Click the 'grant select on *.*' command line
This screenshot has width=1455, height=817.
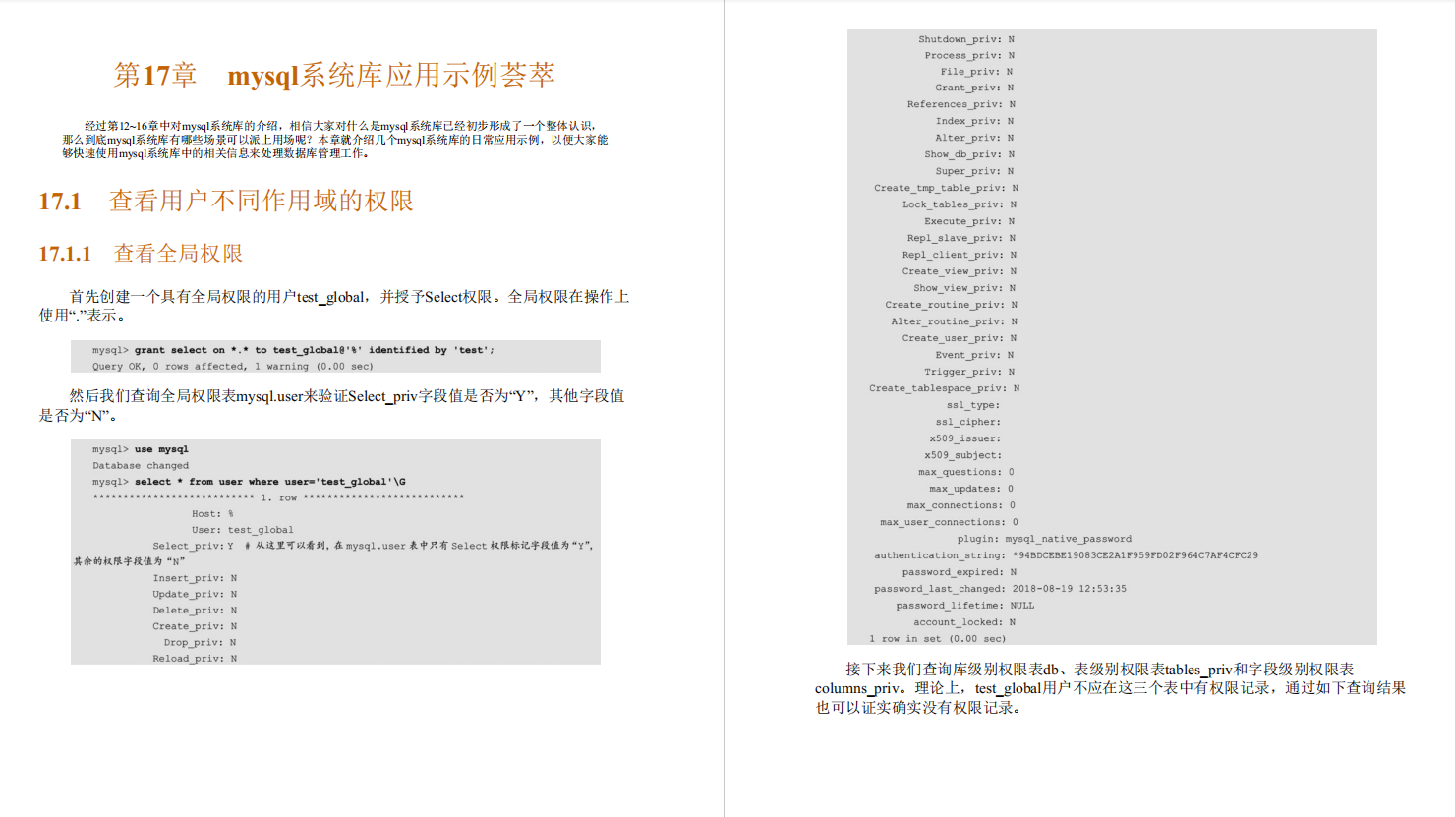pos(293,350)
